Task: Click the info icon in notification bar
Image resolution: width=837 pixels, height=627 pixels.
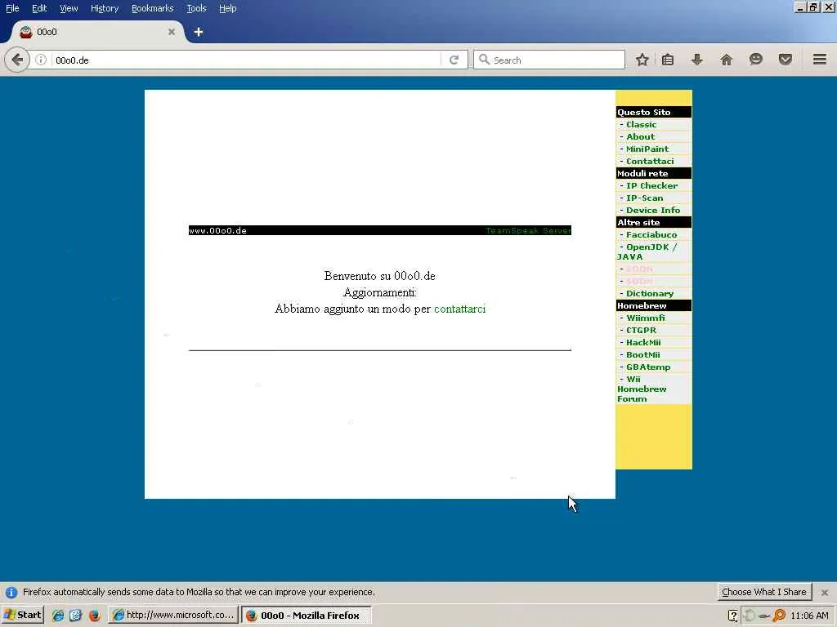Action: point(11,593)
